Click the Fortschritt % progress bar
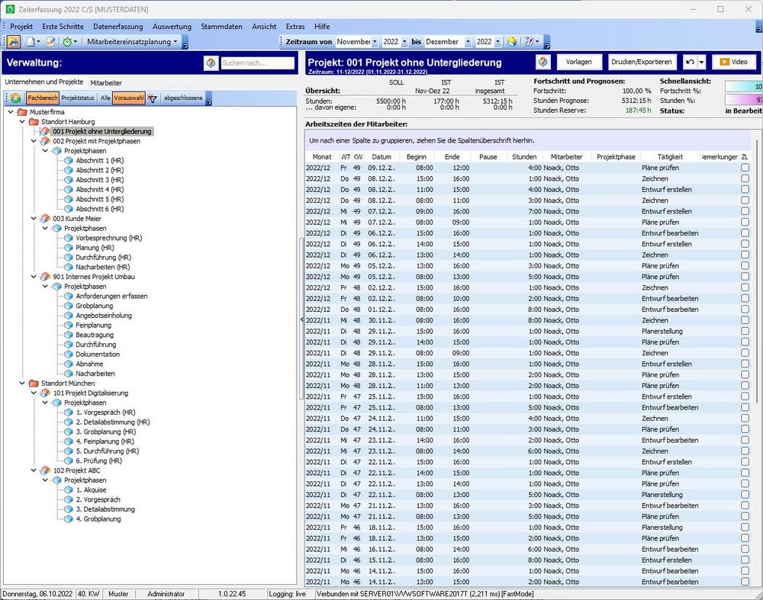 tap(742, 87)
